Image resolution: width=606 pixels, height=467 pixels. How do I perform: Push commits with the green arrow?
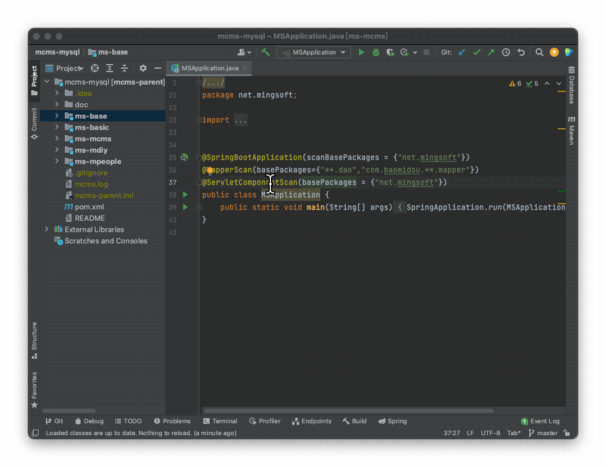coord(491,52)
